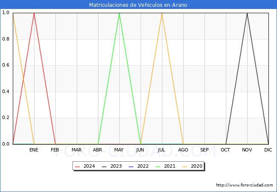Screen dimensions: 277x192
Task: Click the 2022 legend label
Action: 143,166
